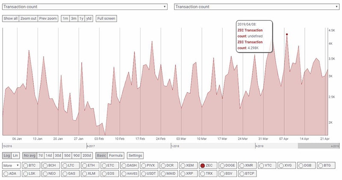Click the 9-2018 section of range selector

(276, 146)
